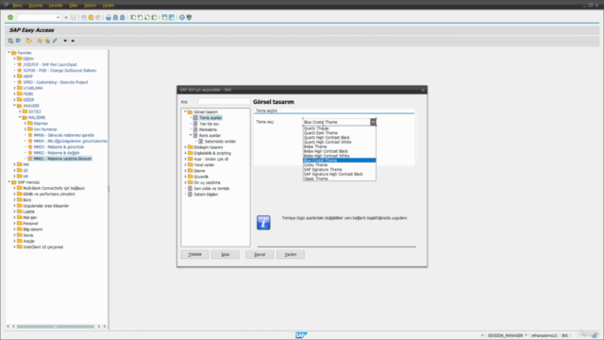Select SPRO - Customizing - Execute Project
This screenshot has height=340, width=604.
(x=56, y=82)
